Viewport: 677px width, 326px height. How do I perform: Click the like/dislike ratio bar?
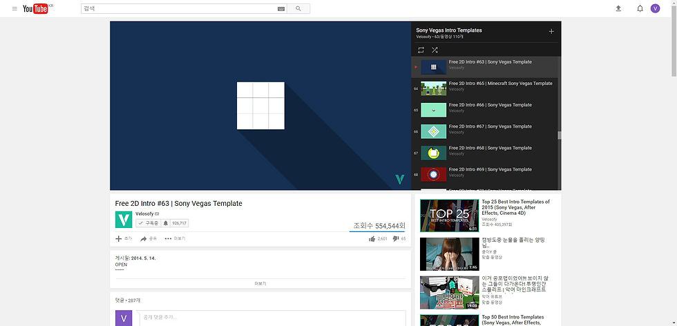coord(377,231)
